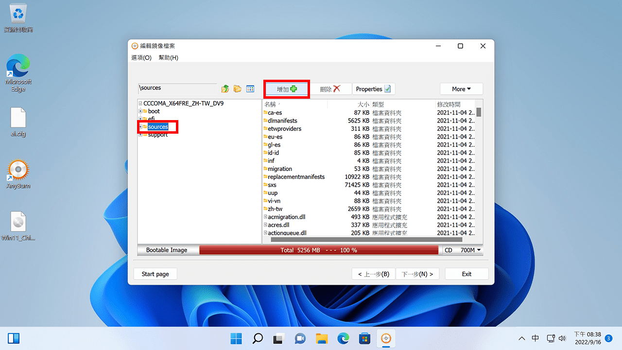
Task: Open the Properties dialog
Action: 373,89
